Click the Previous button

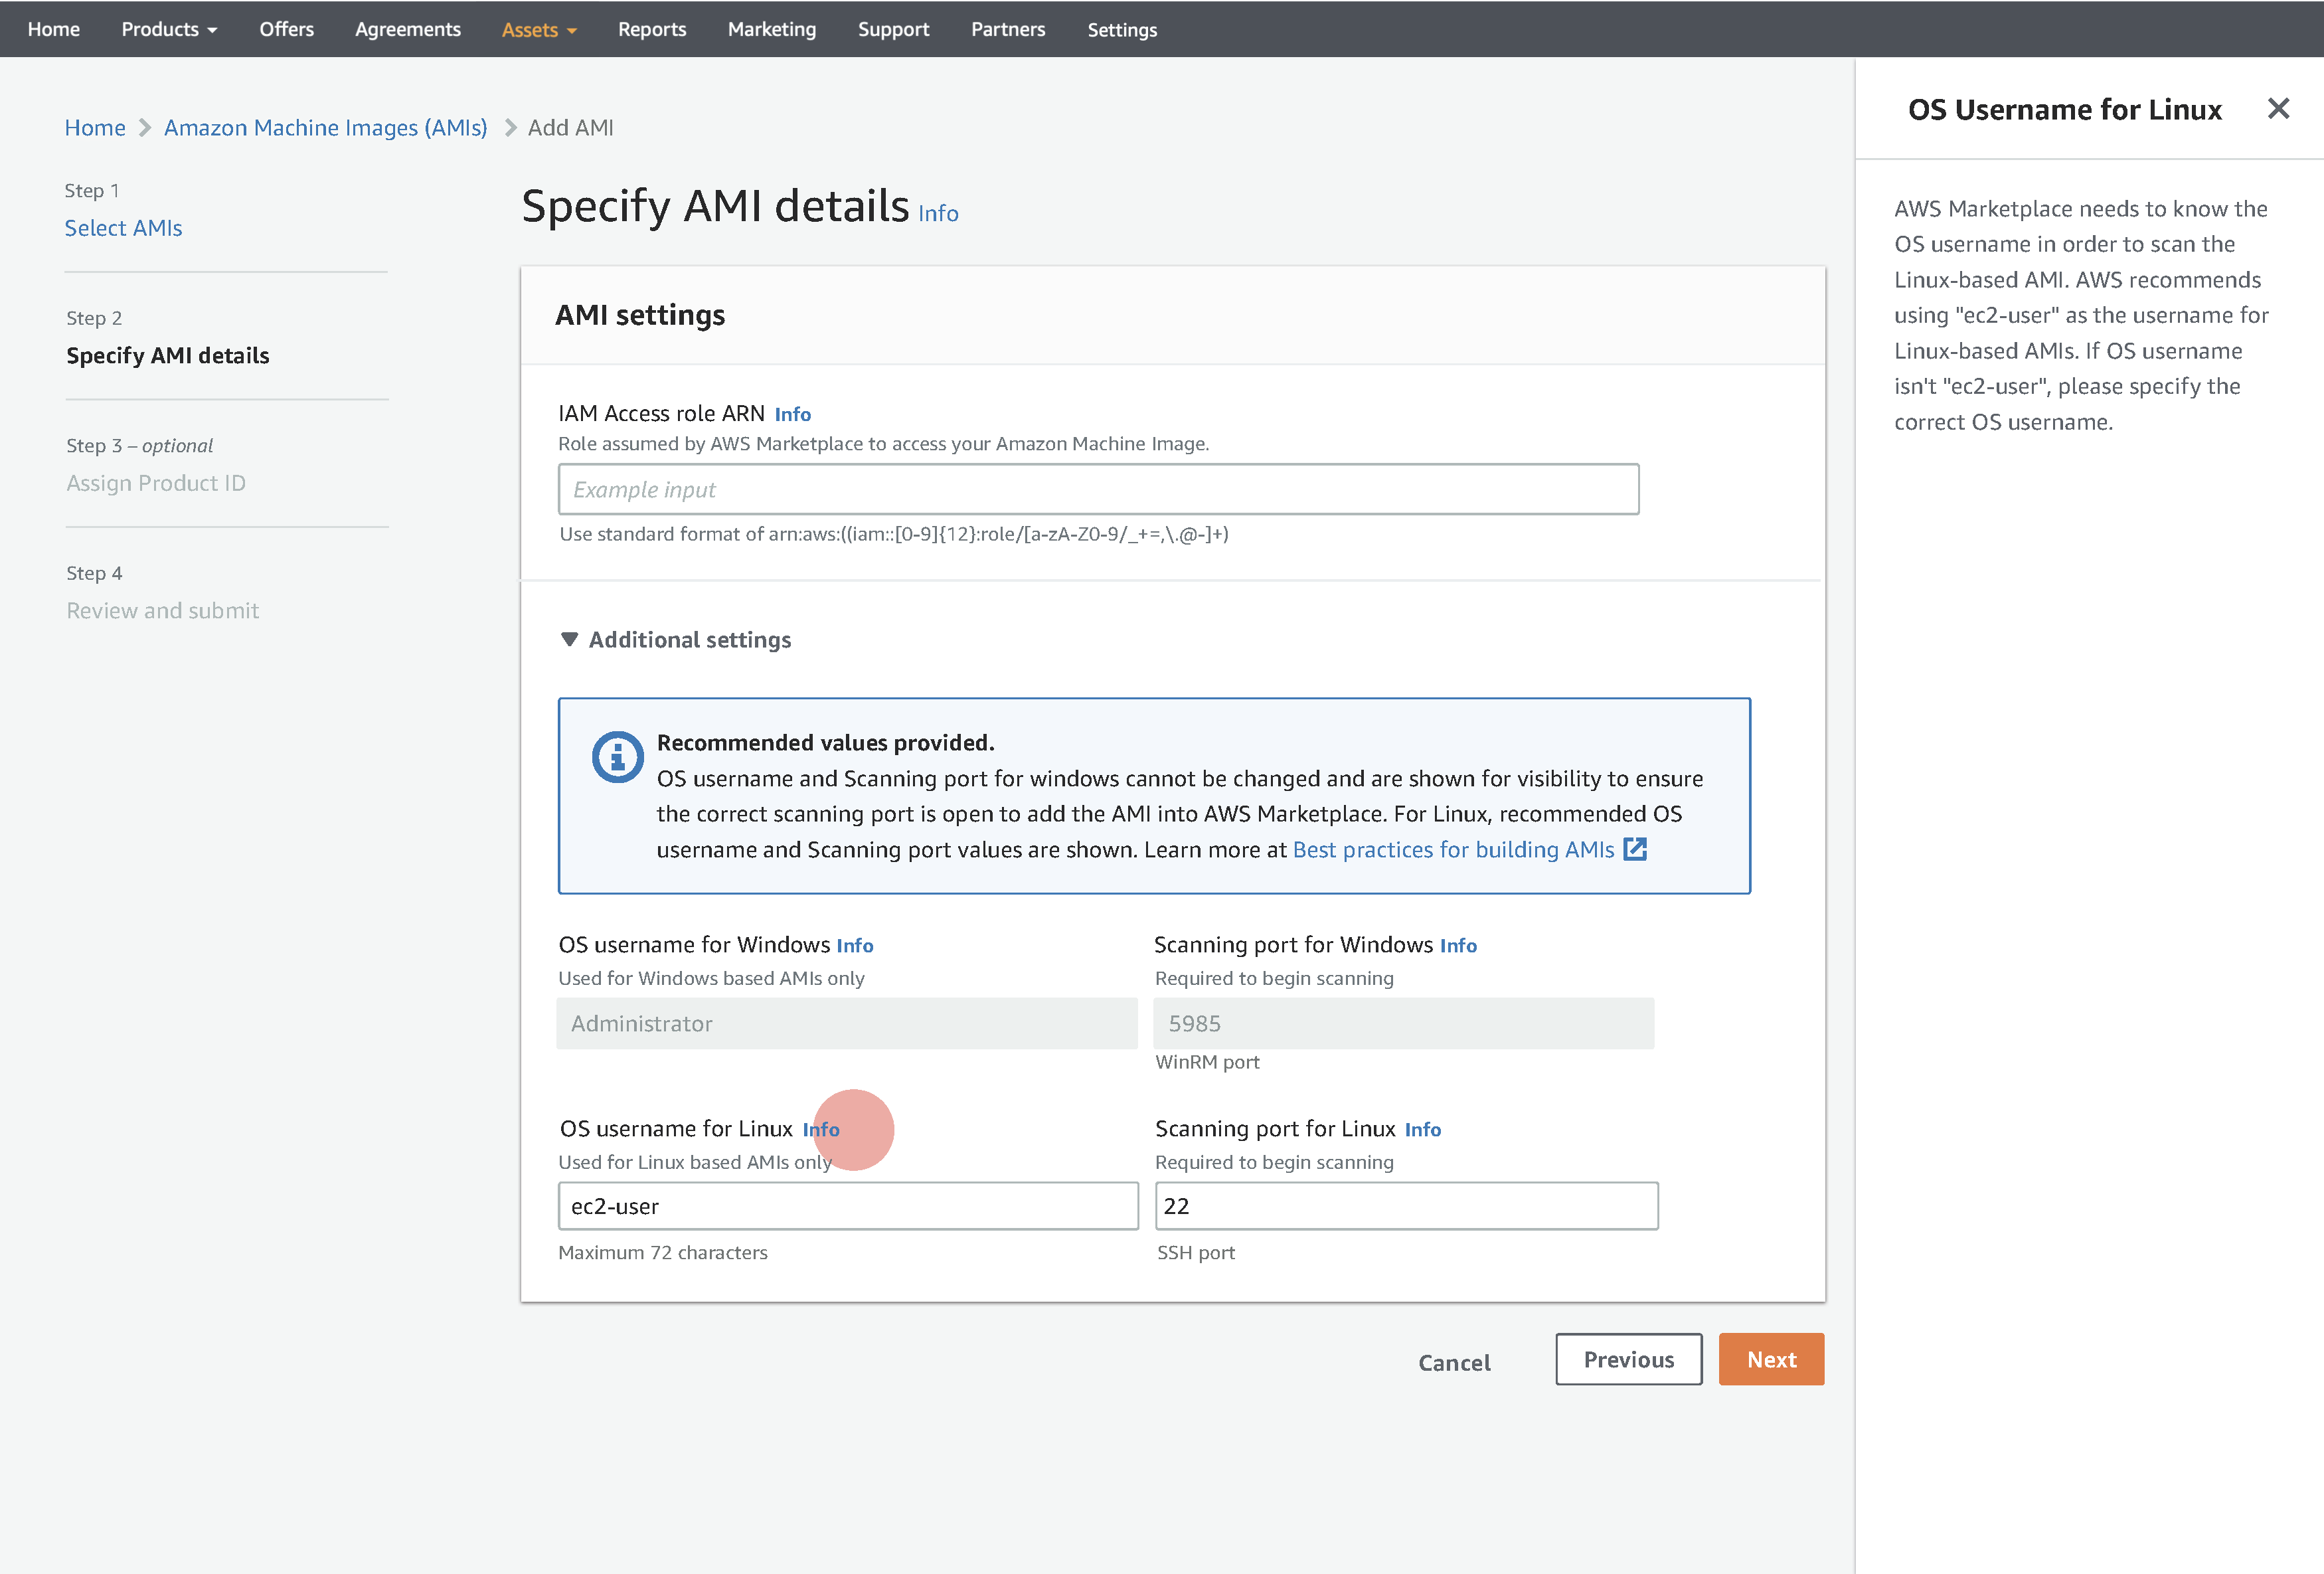1628,1359
